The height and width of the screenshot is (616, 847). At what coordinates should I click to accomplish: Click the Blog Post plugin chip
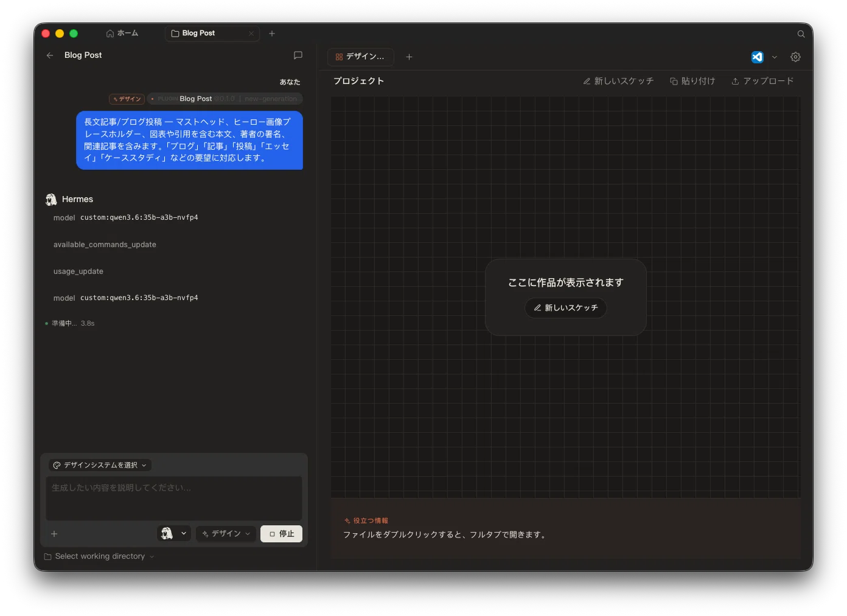pyautogui.click(x=225, y=99)
